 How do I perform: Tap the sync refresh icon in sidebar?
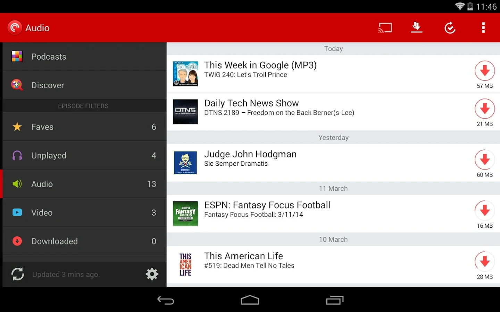tap(17, 274)
